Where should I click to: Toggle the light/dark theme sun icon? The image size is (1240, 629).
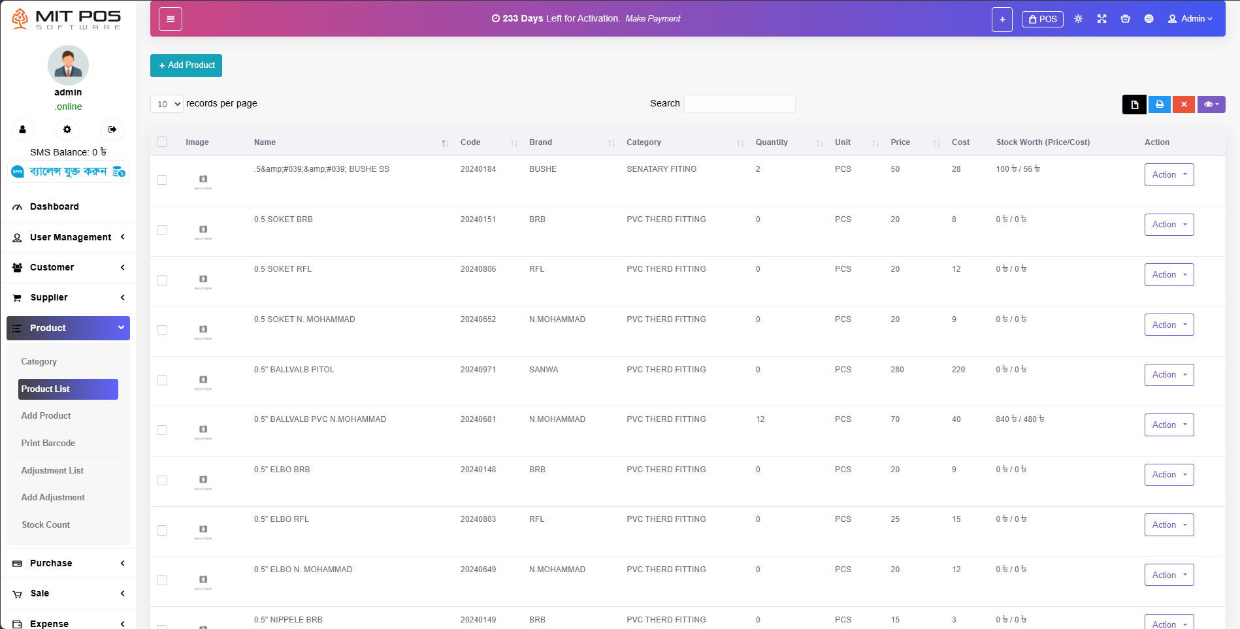pyautogui.click(x=1078, y=19)
